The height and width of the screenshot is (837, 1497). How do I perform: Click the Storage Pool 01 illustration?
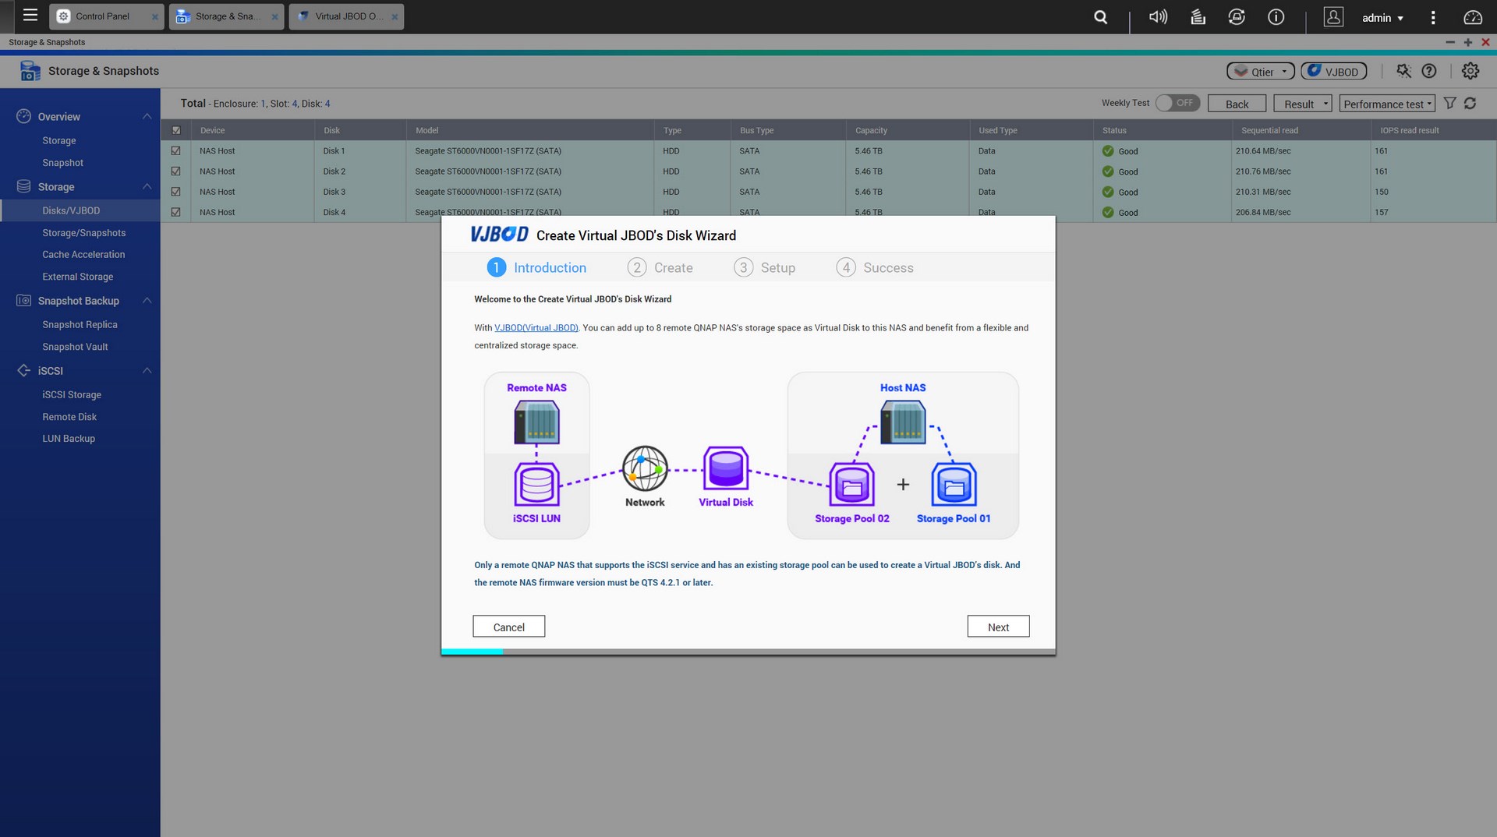point(954,484)
